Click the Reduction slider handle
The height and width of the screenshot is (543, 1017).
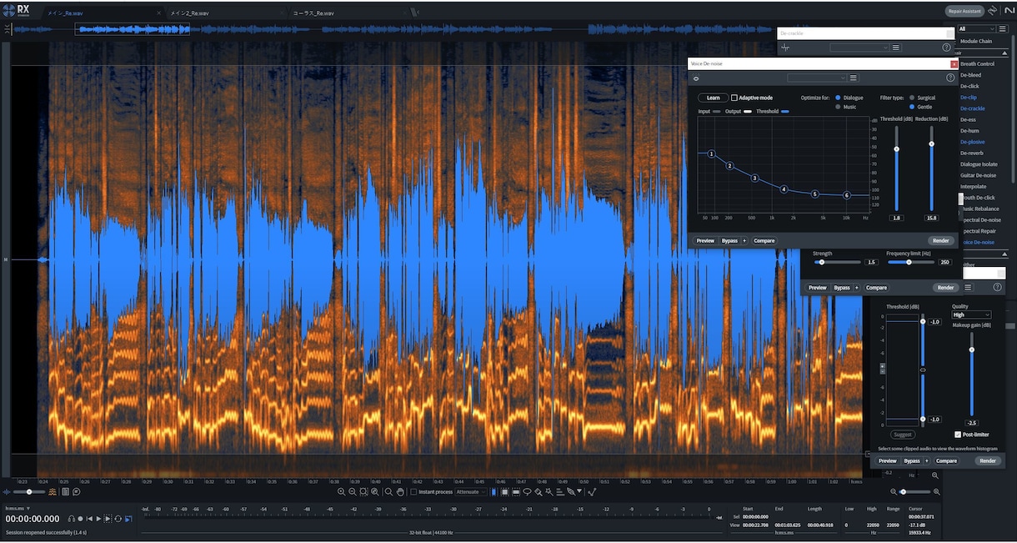931,143
